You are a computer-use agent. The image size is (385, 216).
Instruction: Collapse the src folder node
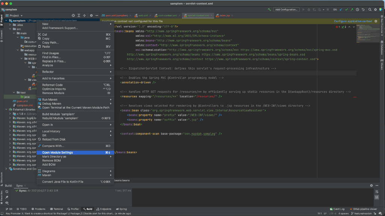(10, 29)
